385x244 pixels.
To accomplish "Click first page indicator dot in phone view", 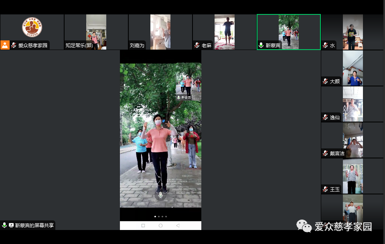I will coord(155,216).
